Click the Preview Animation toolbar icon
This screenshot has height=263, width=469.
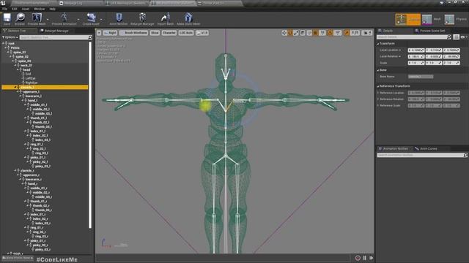click(64, 18)
